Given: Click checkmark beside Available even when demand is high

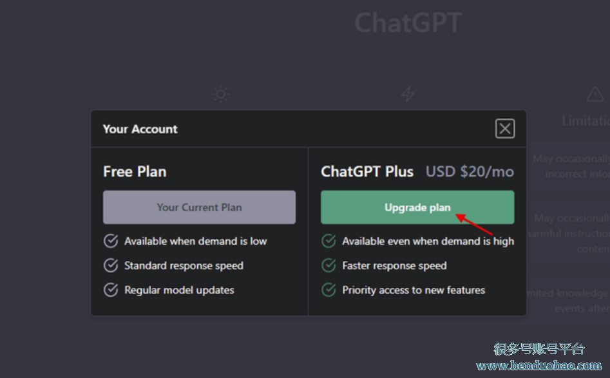Looking at the screenshot, I should [x=329, y=241].
